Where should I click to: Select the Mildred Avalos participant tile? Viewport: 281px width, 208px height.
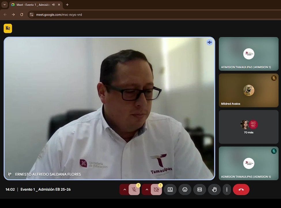(x=248, y=90)
